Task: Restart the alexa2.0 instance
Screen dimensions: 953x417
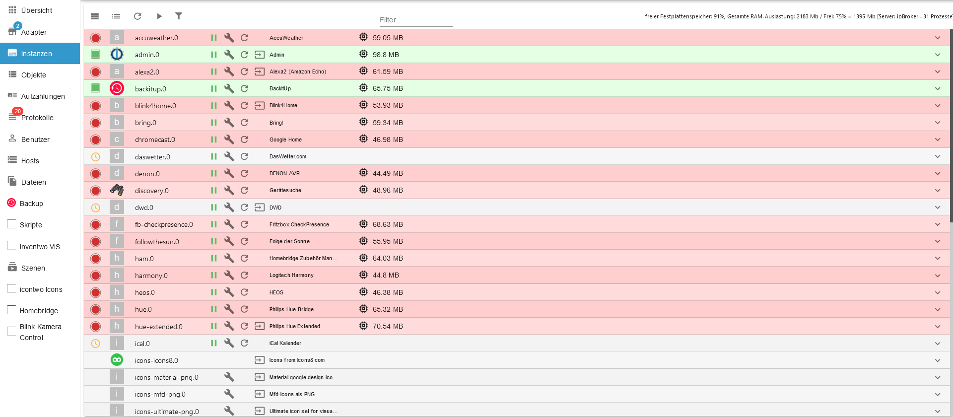Action: pos(244,71)
